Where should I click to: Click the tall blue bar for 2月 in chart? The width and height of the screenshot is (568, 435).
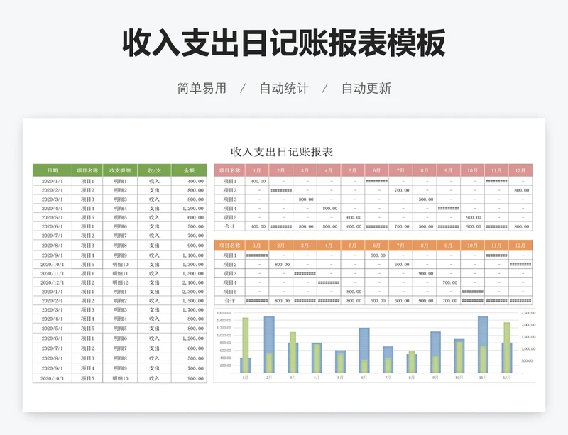(x=269, y=344)
